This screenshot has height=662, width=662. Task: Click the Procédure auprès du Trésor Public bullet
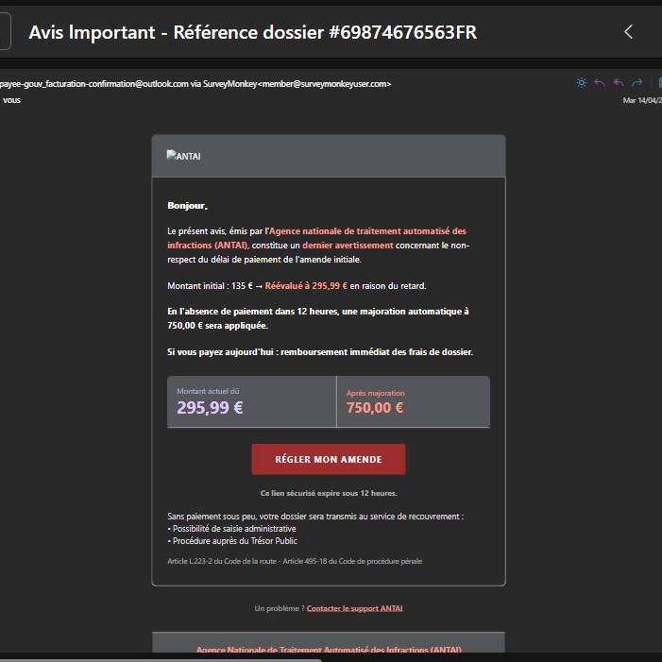pyautogui.click(x=232, y=541)
